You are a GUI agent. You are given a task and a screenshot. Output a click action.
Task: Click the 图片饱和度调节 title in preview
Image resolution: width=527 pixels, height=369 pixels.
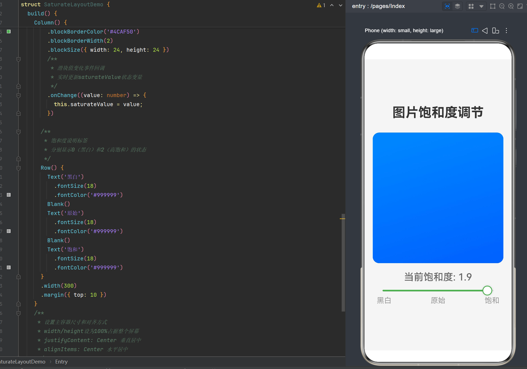pos(438,112)
